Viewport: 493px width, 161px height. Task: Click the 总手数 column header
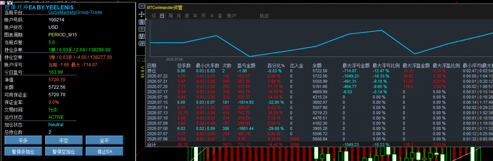coord(184,65)
